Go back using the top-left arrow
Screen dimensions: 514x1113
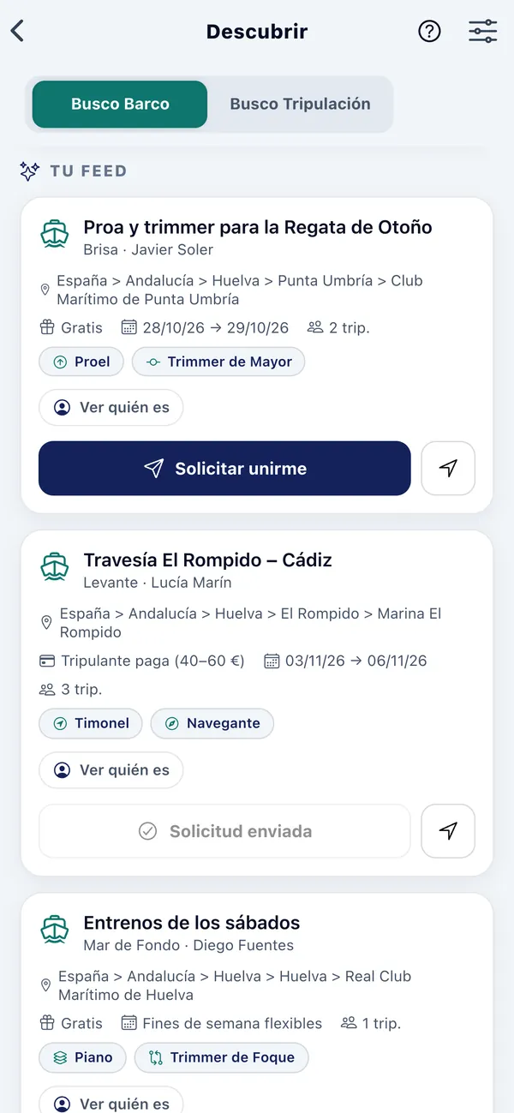(17, 32)
